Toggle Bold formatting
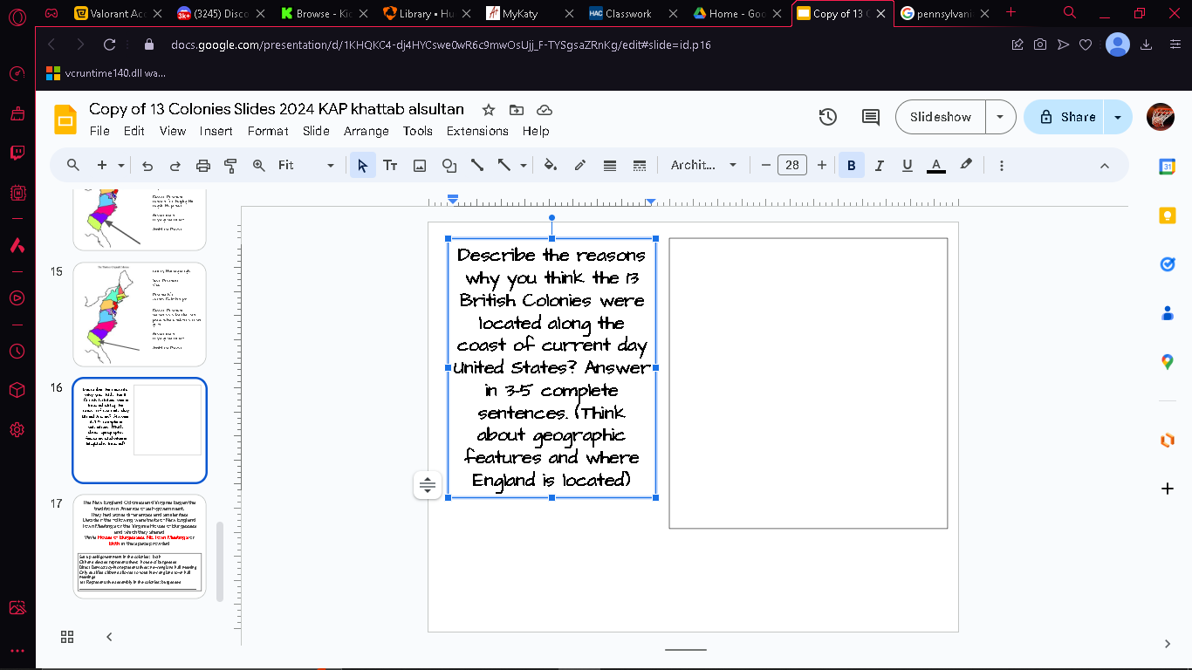Image resolution: width=1192 pixels, height=670 pixels. click(851, 165)
